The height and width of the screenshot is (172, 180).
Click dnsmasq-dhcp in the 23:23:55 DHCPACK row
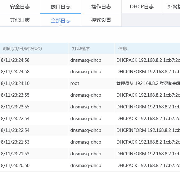tap(86, 95)
